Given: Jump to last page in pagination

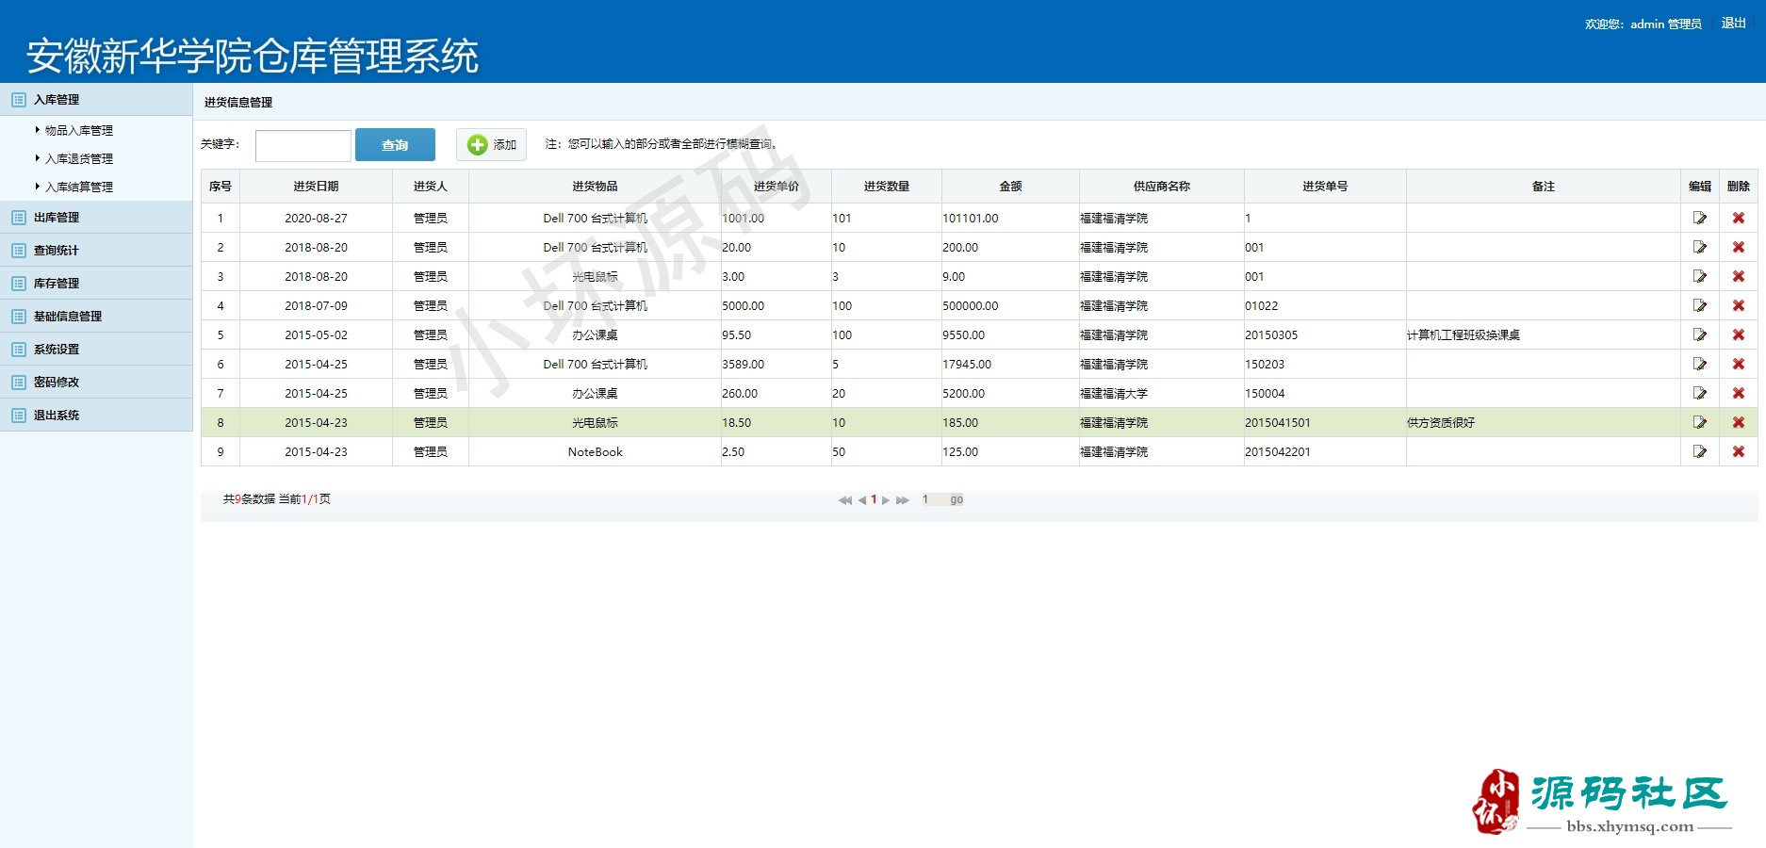Looking at the screenshot, I should pos(903,500).
